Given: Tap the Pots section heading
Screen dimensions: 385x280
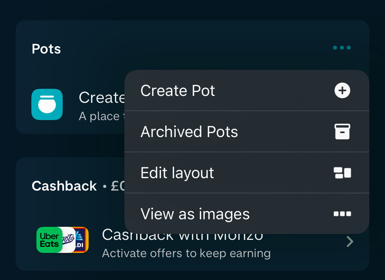Looking at the screenshot, I should tap(46, 49).
